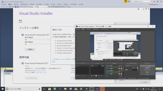Remove the selected scene in OBS

79,76
